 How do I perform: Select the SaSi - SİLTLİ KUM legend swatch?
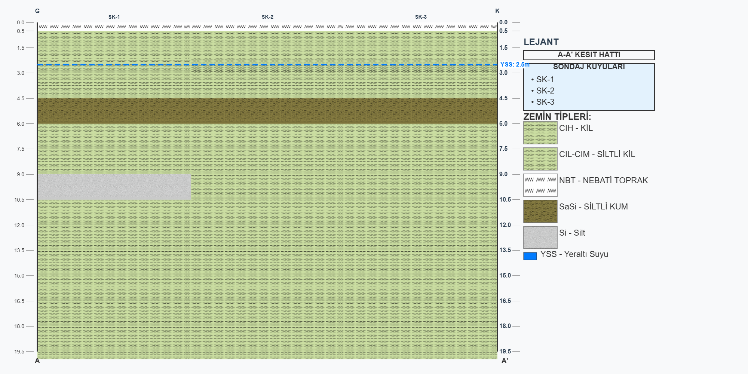pyautogui.click(x=540, y=211)
